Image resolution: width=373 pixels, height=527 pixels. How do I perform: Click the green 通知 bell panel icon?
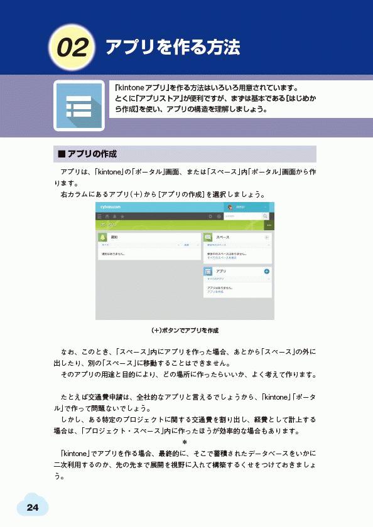(x=102, y=237)
